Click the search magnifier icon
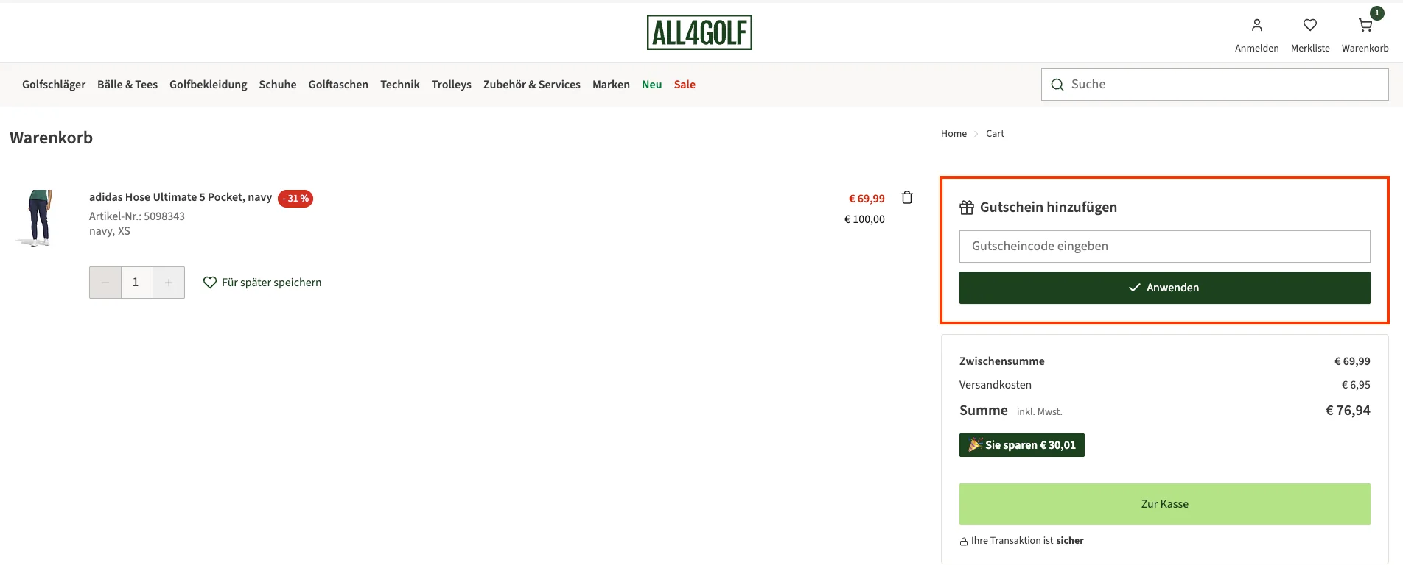Screen dimensions: 1403x571 point(1057,85)
